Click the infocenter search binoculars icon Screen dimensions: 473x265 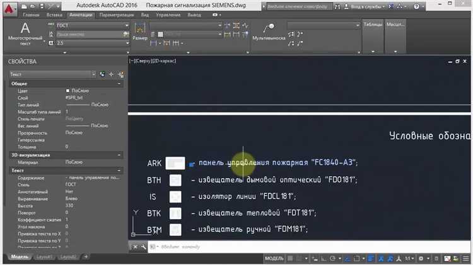pos(337,6)
